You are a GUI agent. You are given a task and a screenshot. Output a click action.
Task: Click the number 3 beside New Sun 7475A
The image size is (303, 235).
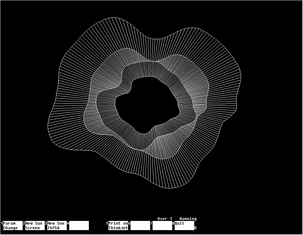tap(46, 223)
